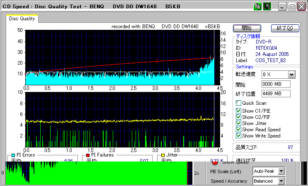308x186 pixels.
Task: Select the Disc Quality tab
Action: pos(22,19)
